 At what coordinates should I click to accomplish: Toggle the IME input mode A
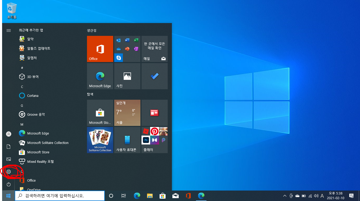[x=322, y=196]
